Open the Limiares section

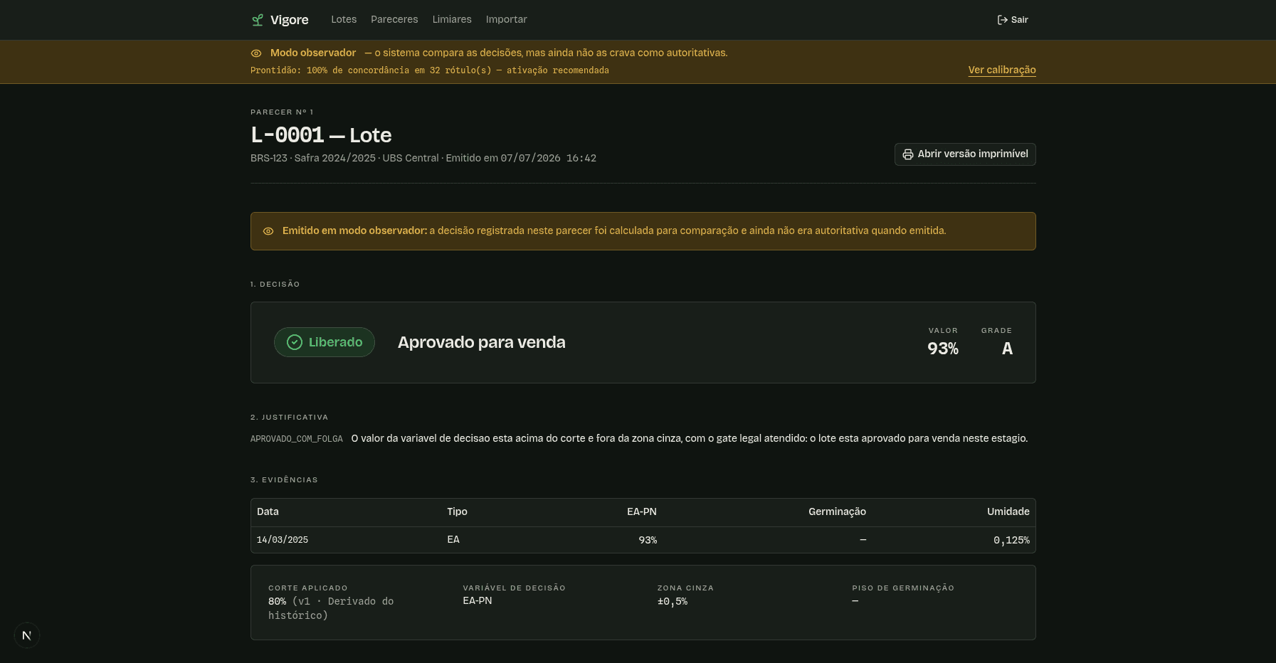coord(452,20)
